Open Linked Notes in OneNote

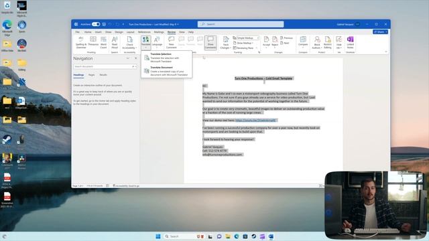tap(350, 43)
